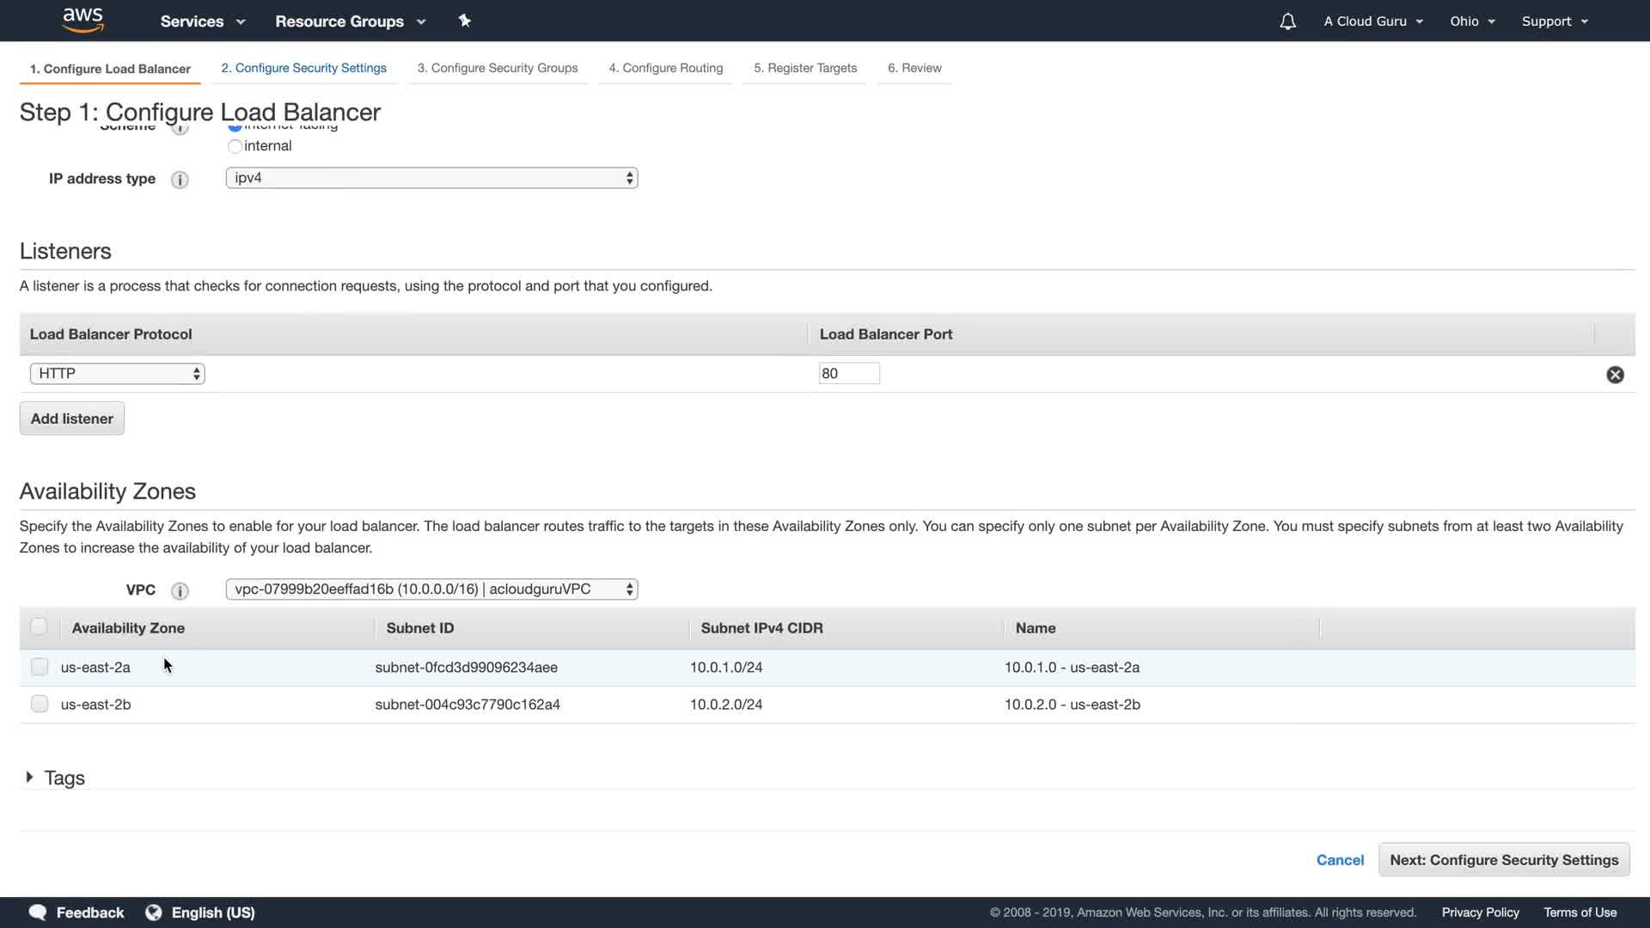This screenshot has height=928, width=1650.
Task: Click the Feedback speech bubble icon
Action: point(38,913)
